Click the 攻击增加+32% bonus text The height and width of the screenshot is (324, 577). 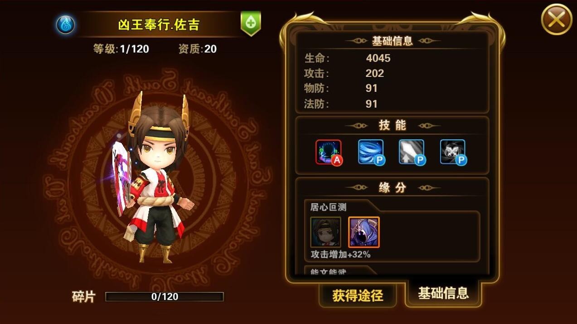[x=340, y=255]
